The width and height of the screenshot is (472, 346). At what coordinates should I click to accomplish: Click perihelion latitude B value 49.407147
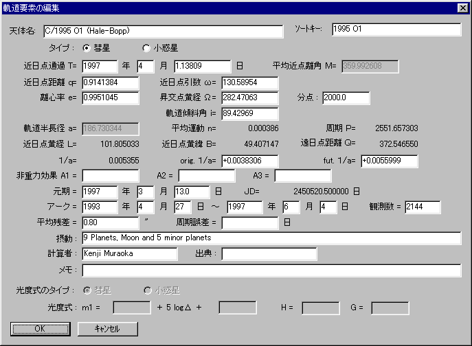[261, 144]
